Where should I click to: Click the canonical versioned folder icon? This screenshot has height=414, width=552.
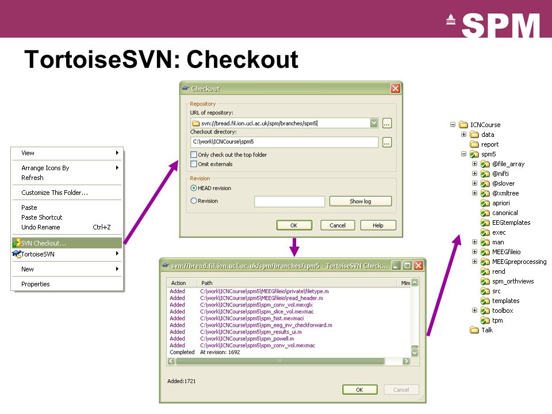coord(485,213)
